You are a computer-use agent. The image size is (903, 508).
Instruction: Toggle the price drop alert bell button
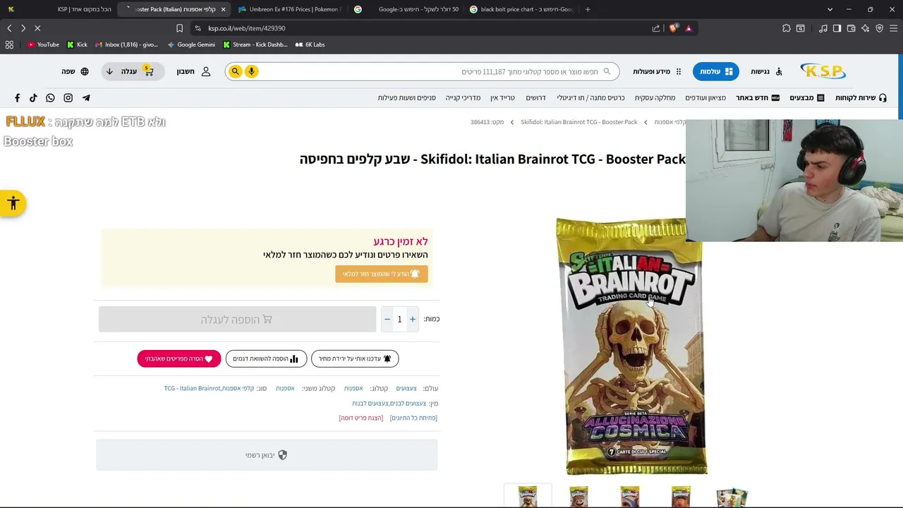pyautogui.click(x=355, y=358)
